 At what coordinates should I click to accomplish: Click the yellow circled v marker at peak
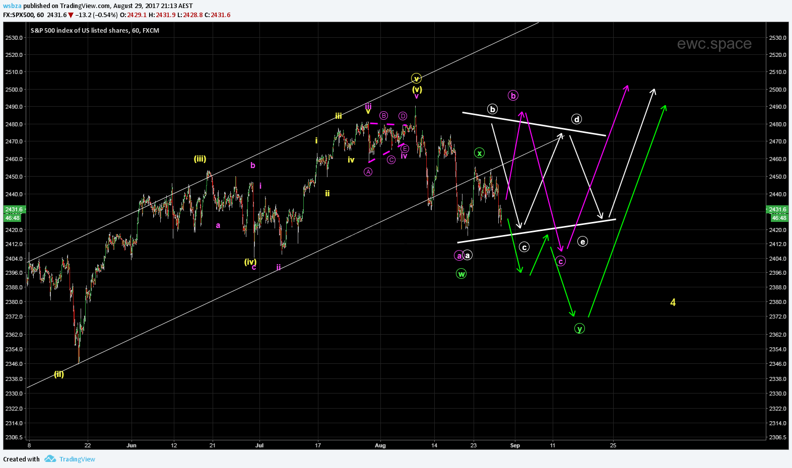coord(416,79)
